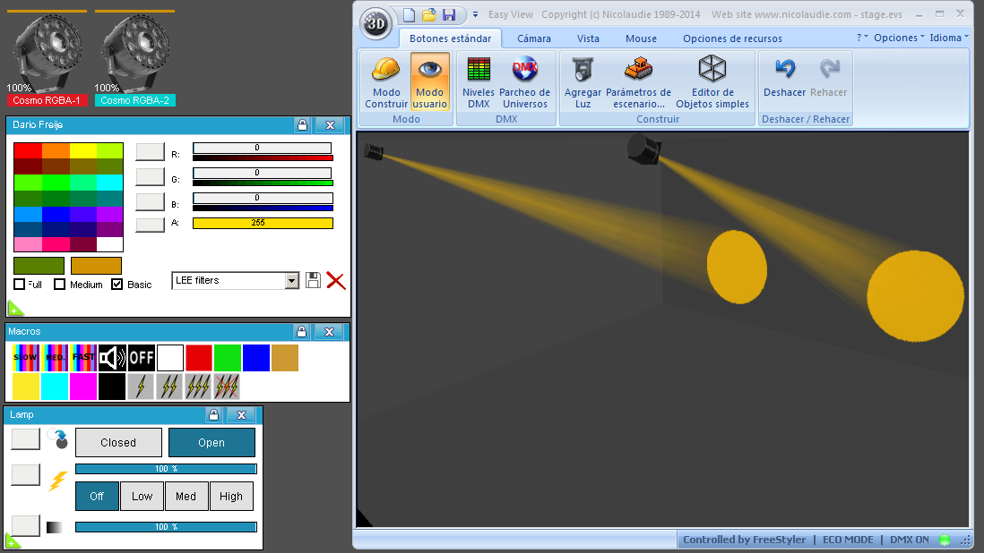Viewport: 984px width, 553px height.
Task: Trigger SLOW color macro
Action: pos(26,358)
